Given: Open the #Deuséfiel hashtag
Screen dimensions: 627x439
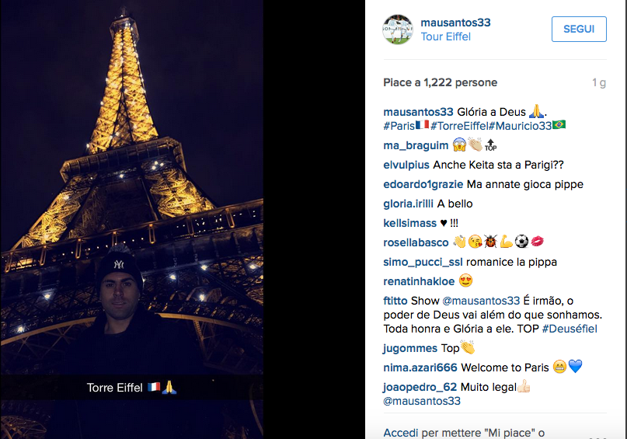Looking at the screenshot, I should pos(570,329).
